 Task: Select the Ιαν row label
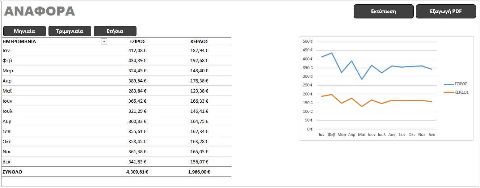pyautogui.click(x=7, y=51)
